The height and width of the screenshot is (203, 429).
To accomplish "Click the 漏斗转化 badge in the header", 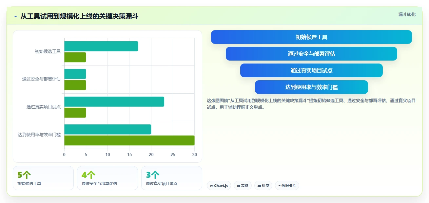I will click(407, 14).
